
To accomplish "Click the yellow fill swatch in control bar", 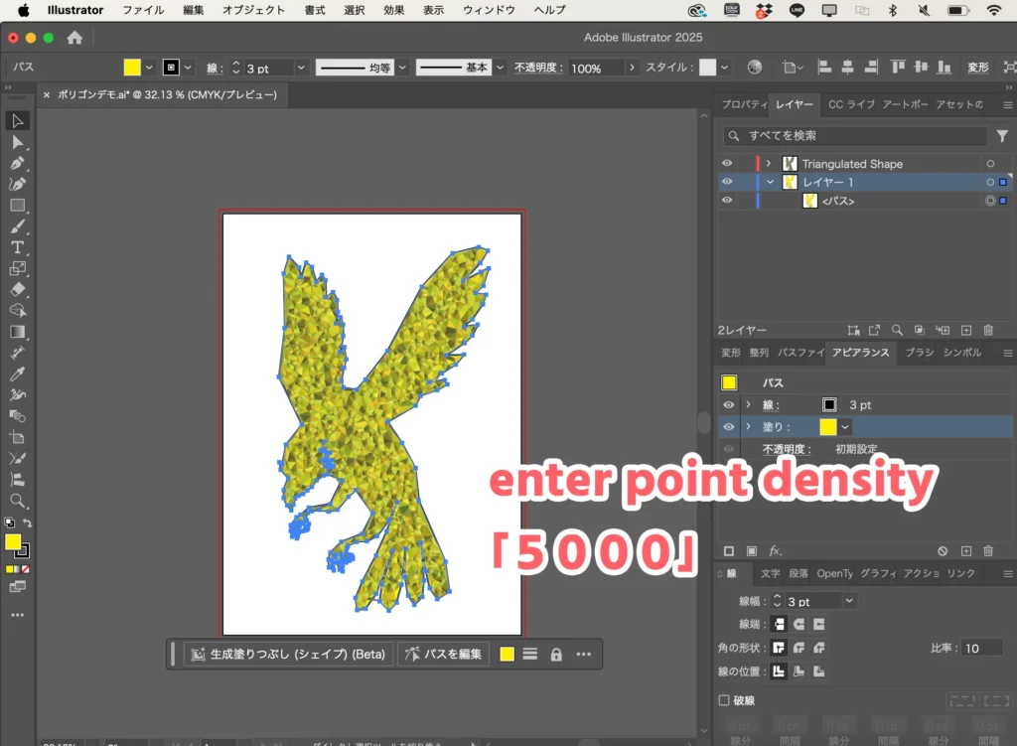I will click(x=132, y=68).
